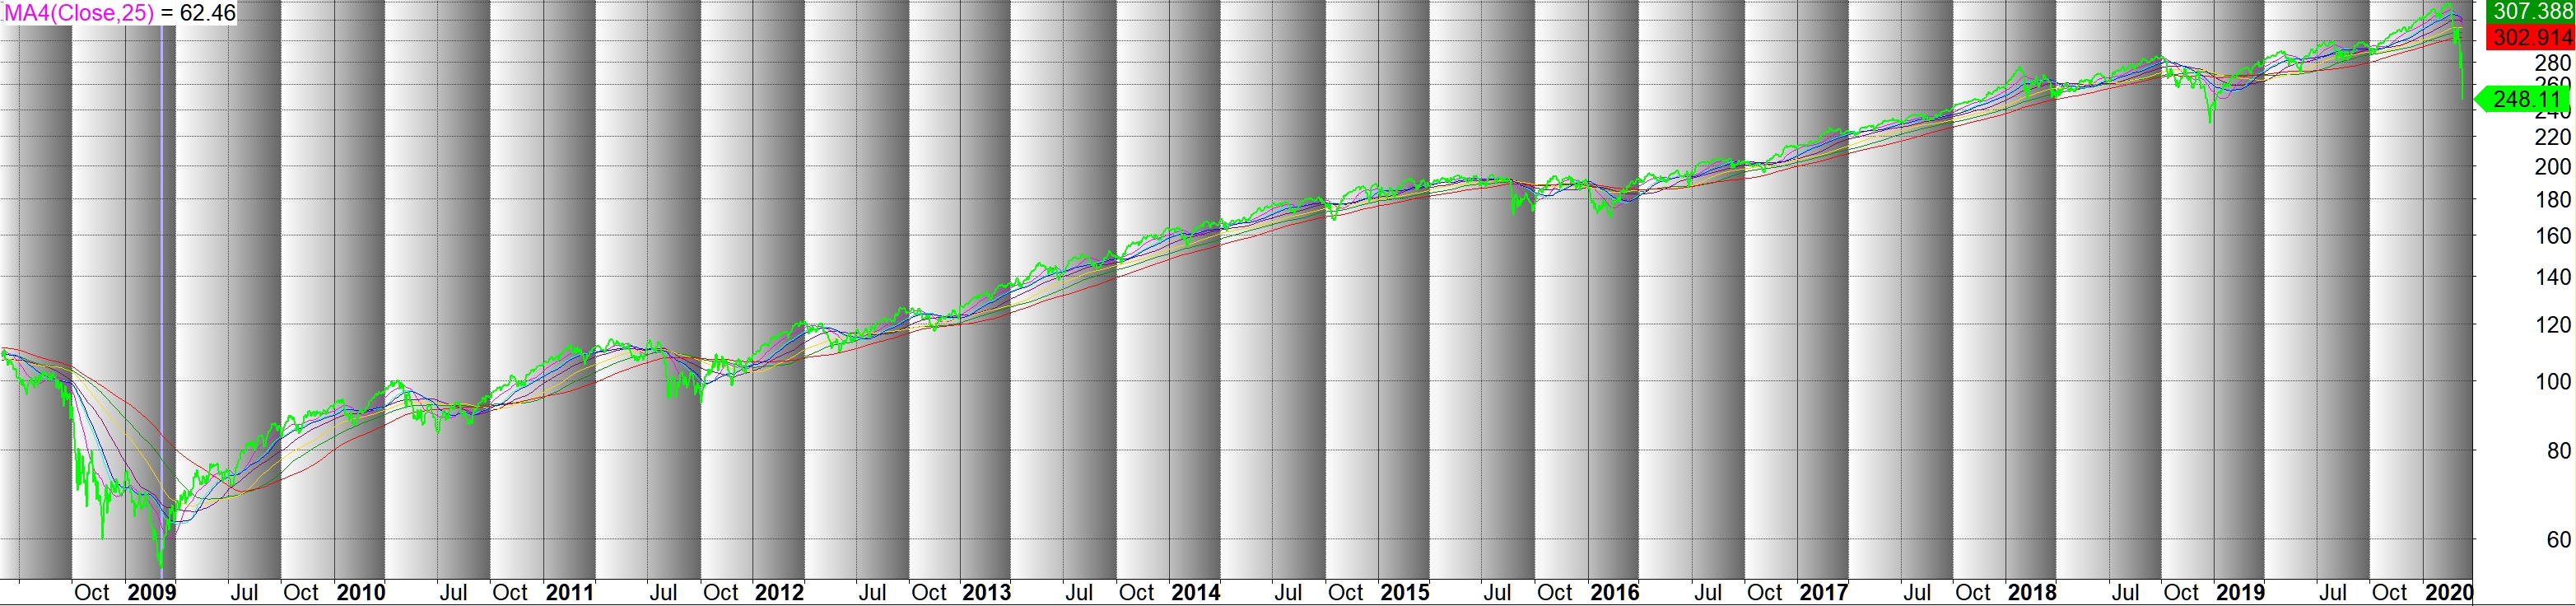The height and width of the screenshot is (606, 2576).
Task: Click the 200 price level label
Action: click(x=2551, y=167)
